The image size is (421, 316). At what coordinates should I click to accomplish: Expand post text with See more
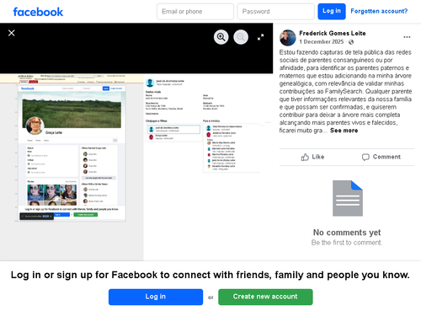[344, 131]
